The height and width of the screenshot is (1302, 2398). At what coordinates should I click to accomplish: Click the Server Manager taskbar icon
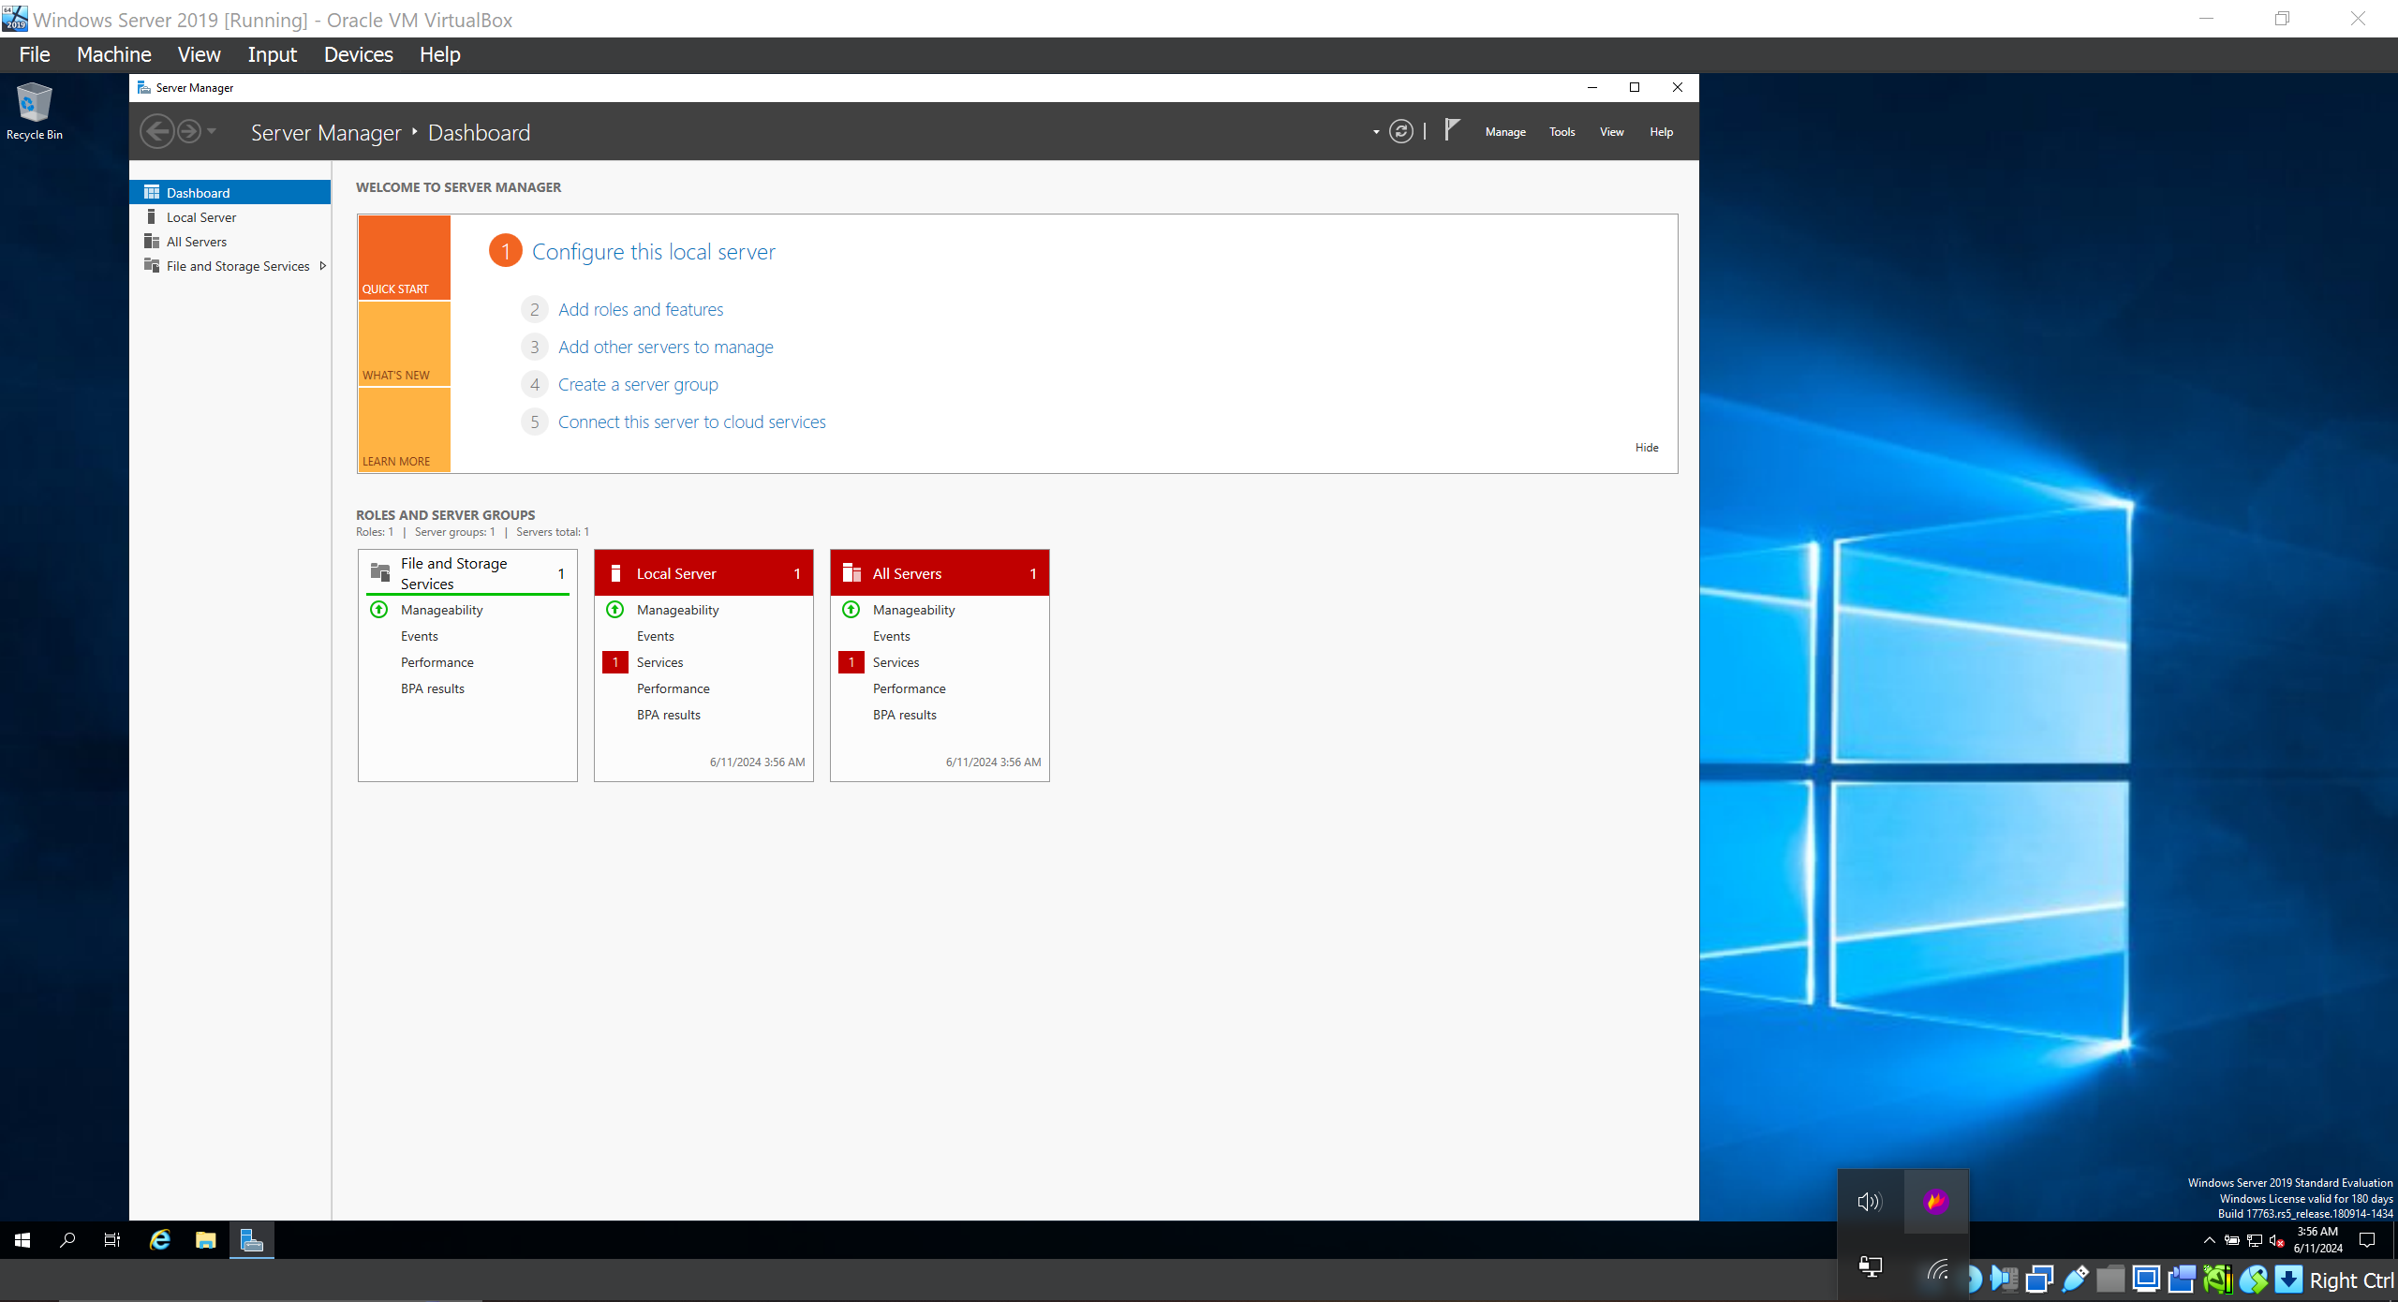tap(252, 1240)
